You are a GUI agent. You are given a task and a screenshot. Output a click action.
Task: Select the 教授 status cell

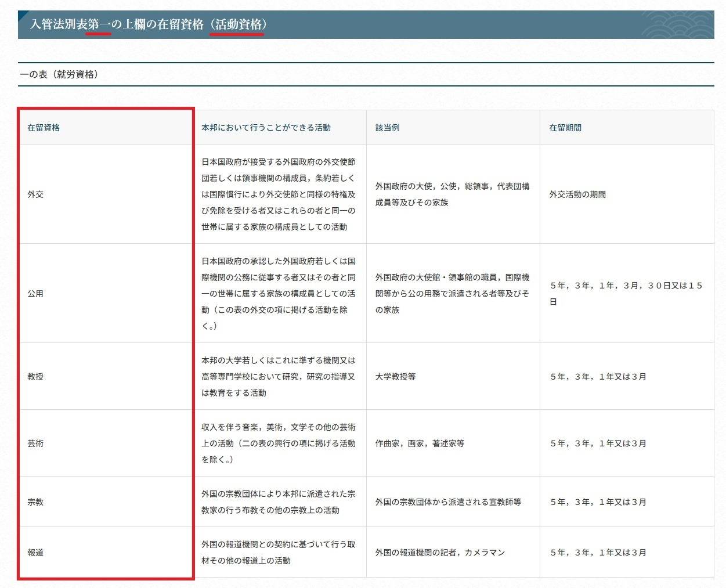(35, 377)
